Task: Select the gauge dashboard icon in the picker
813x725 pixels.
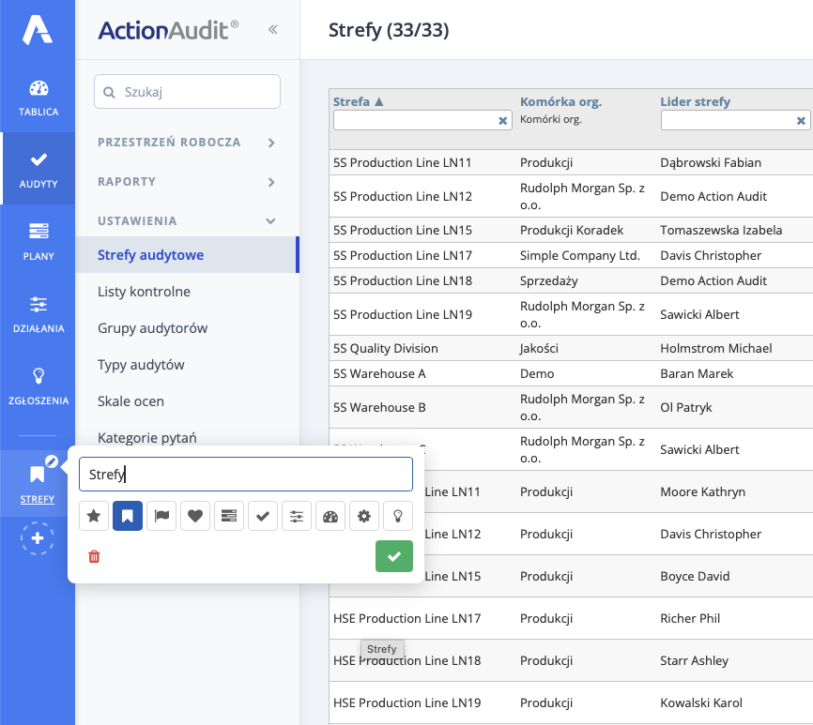Action: 330,516
